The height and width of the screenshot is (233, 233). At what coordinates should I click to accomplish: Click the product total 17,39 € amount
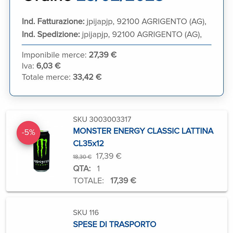tap(123, 181)
